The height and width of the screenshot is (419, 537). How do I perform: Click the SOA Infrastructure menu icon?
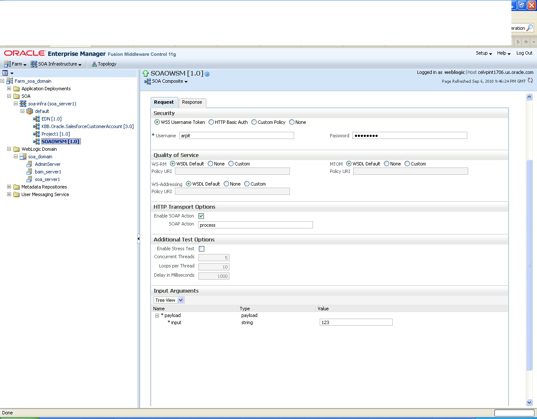coord(34,64)
